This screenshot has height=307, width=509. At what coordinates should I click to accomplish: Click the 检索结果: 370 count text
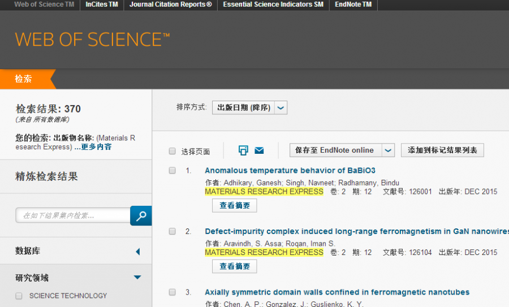click(x=48, y=109)
